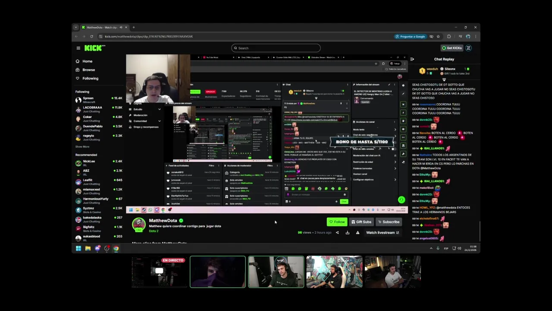Click the MatthewDota avatar below the clip
The height and width of the screenshot is (311, 552).
coord(138,225)
